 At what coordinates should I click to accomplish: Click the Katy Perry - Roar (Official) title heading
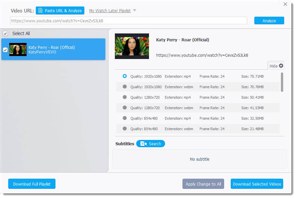182,40
